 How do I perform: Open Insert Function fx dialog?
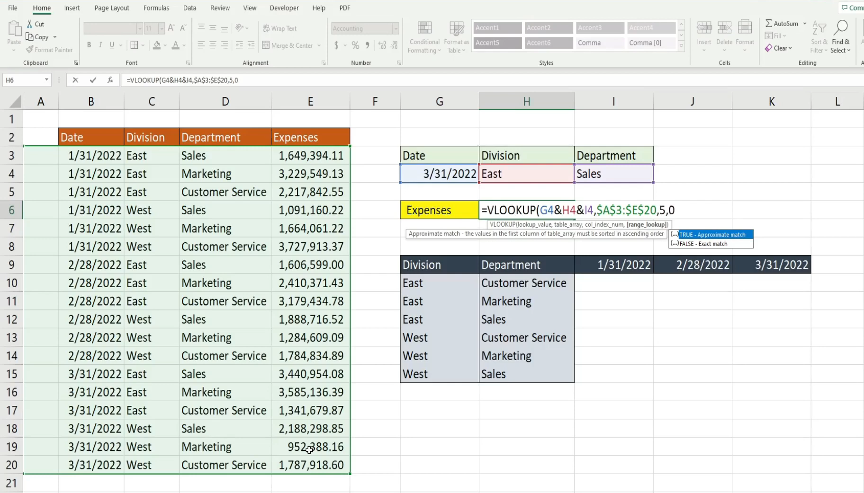click(x=110, y=80)
